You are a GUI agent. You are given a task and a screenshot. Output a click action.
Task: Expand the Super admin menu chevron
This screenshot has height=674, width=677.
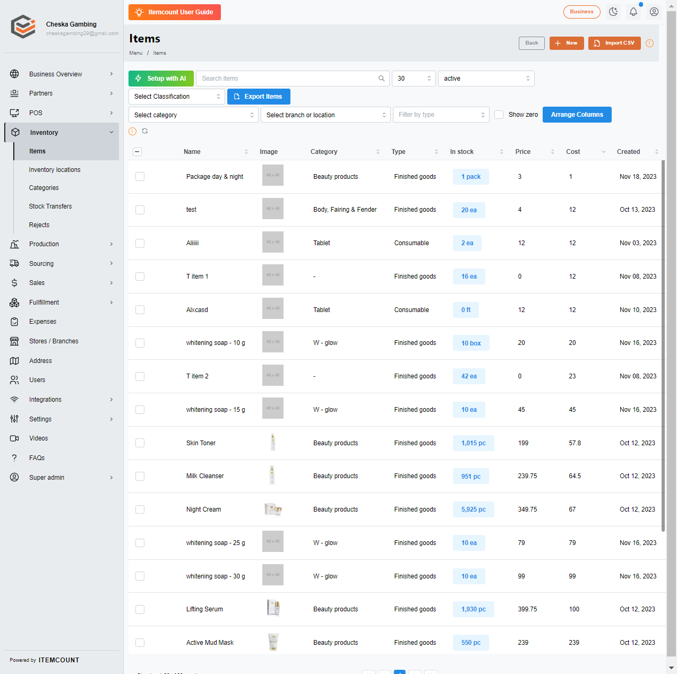(112, 478)
